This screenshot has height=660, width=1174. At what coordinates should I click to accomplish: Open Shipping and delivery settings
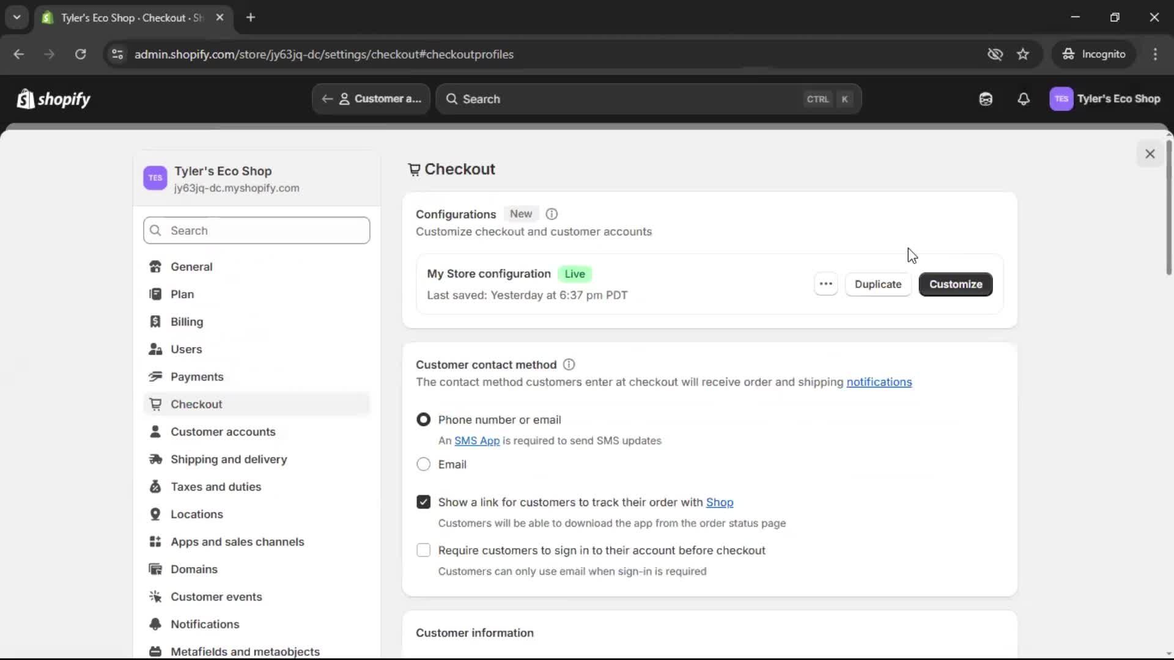point(229,459)
